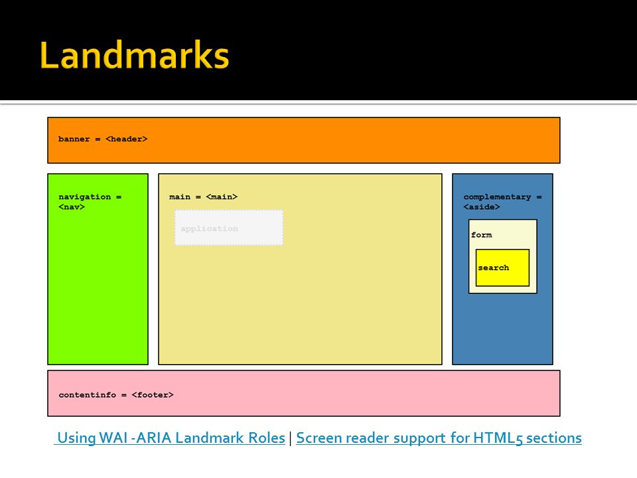Click the 'navigation = <nav>' label
637x478 pixels.
pyautogui.click(x=90, y=202)
